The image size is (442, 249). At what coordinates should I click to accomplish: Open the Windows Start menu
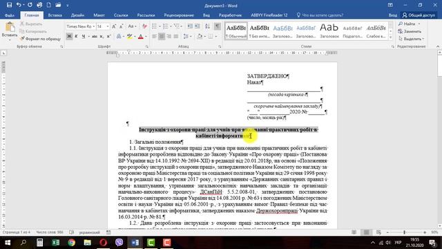click(8, 243)
